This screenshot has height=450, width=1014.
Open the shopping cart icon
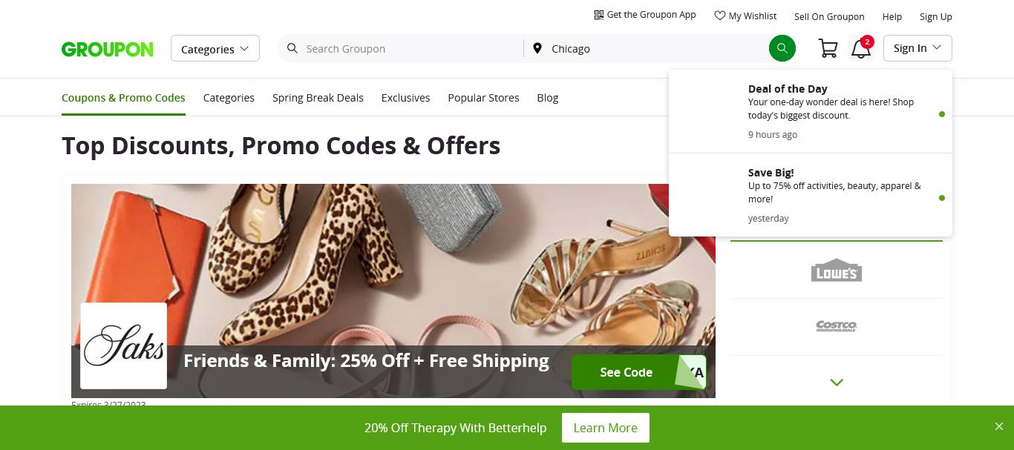(x=828, y=48)
